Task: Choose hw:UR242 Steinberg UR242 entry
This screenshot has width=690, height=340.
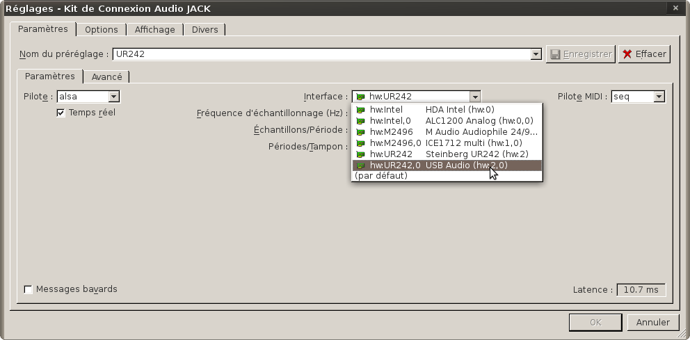Action: click(447, 154)
